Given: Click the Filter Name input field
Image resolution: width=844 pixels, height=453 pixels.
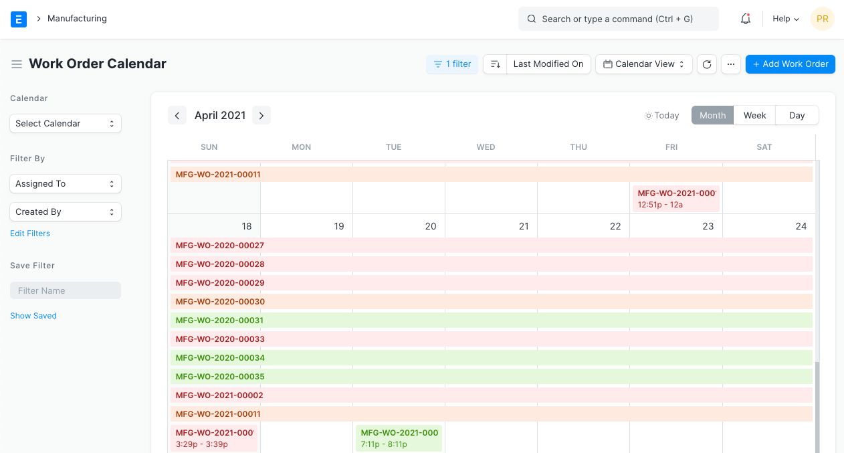Looking at the screenshot, I should (x=66, y=290).
